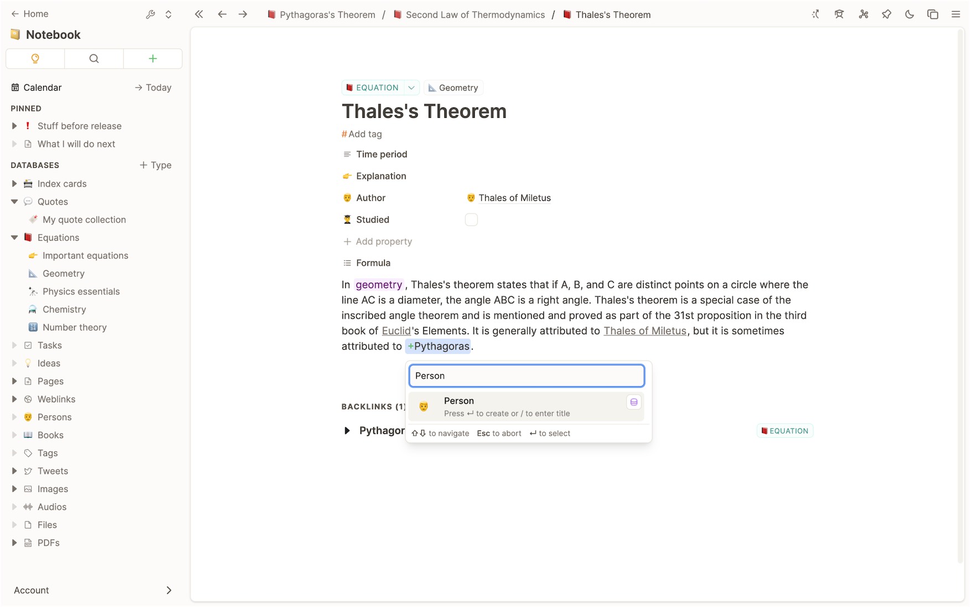The height and width of the screenshot is (607, 970).
Task: Click EQUATION badge on backlink
Action: (x=785, y=431)
